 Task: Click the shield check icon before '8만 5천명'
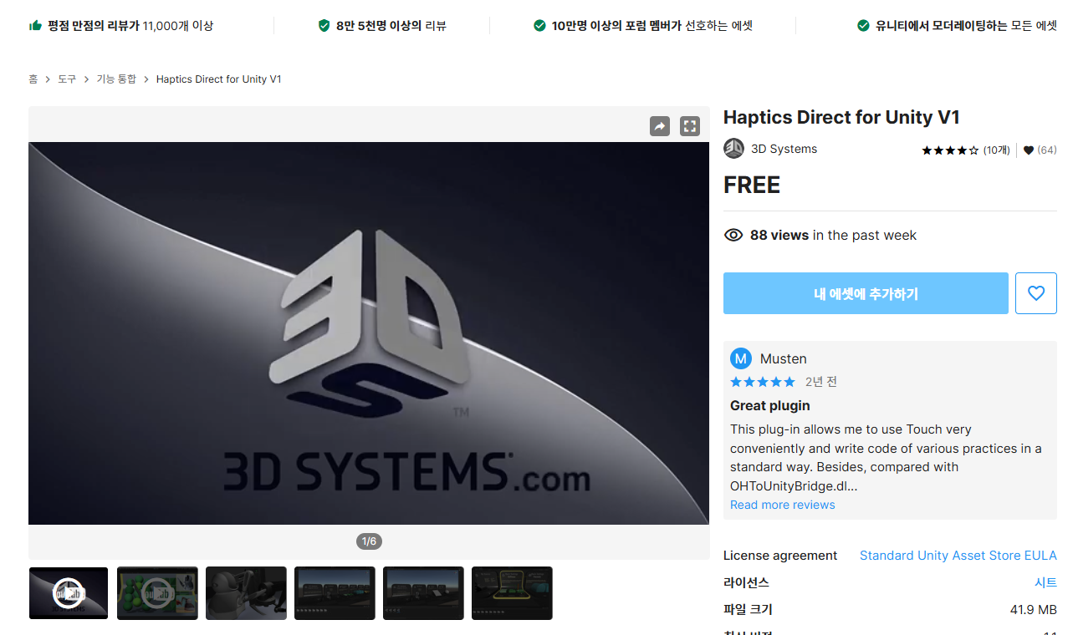pos(324,25)
